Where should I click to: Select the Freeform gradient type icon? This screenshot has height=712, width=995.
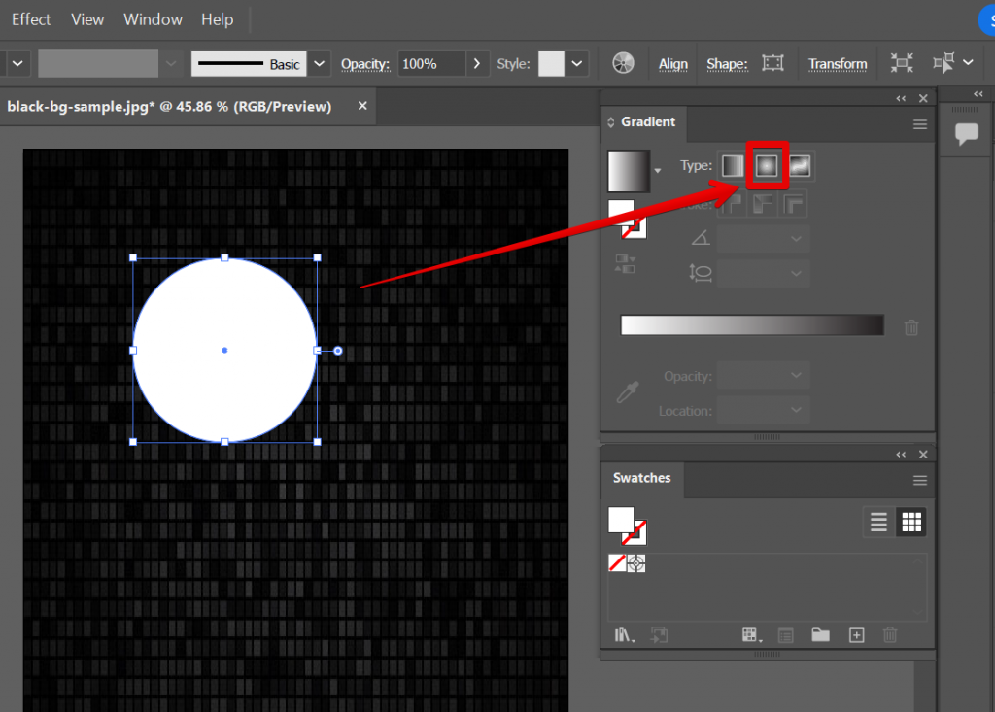[802, 165]
